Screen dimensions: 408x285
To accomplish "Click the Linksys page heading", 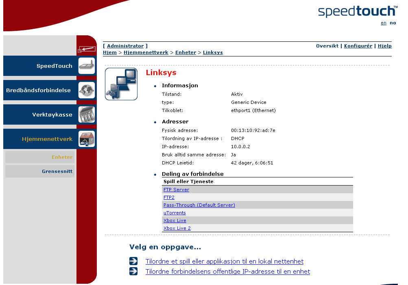I will pyautogui.click(x=161, y=73).
